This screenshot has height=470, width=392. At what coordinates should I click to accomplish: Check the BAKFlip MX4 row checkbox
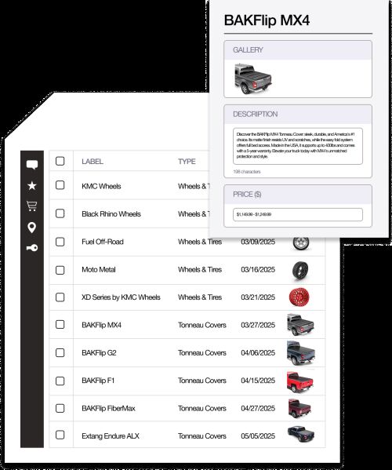click(x=60, y=325)
